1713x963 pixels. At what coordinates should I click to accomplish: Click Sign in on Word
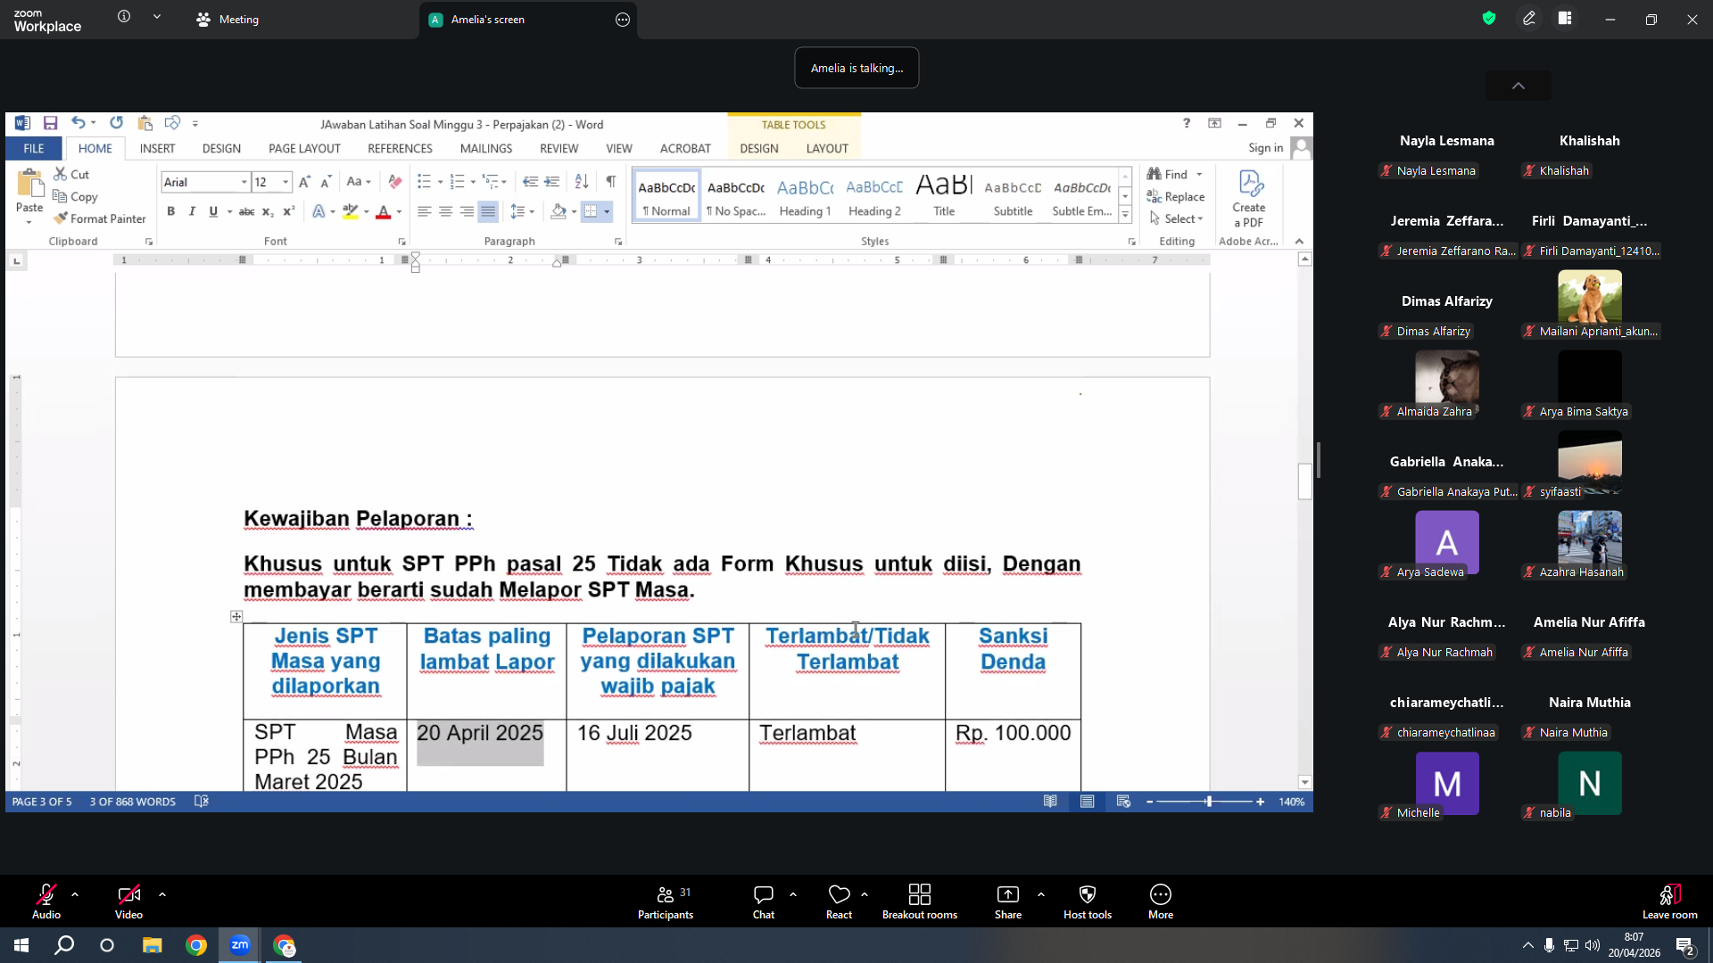1265,148
